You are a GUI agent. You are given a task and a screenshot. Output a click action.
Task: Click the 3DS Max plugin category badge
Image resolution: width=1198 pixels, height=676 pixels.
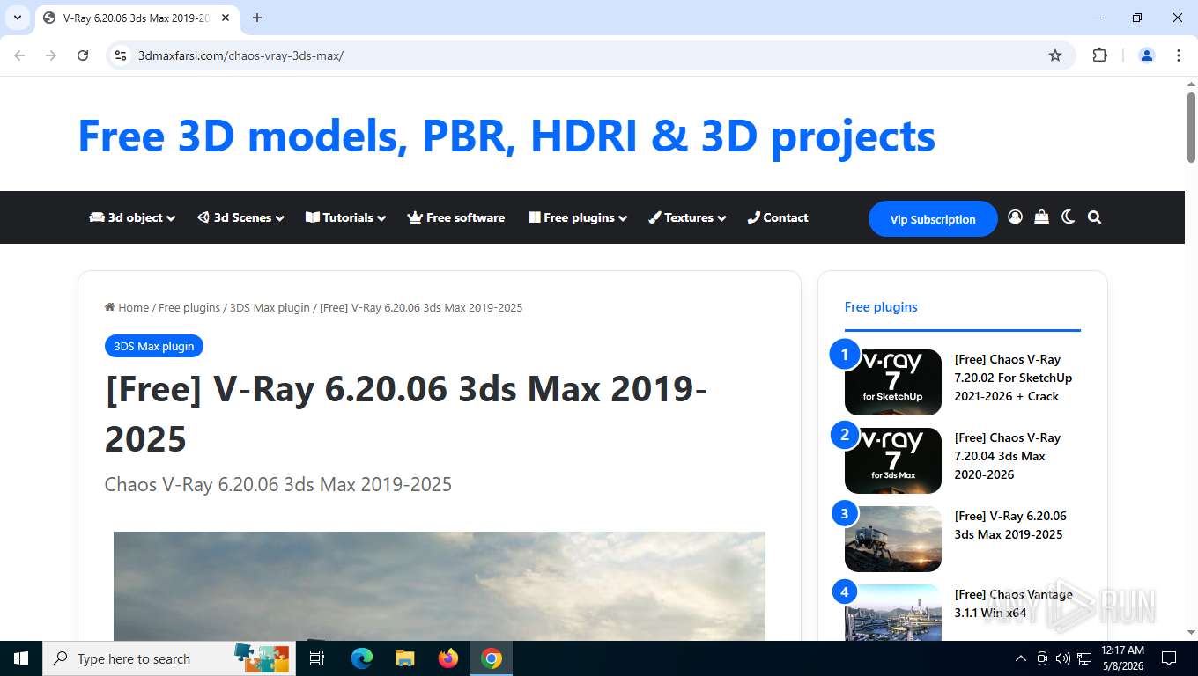click(154, 346)
